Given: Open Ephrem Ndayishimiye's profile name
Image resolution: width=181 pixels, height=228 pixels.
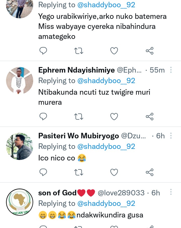Looking at the screenshot, I should pyautogui.click(x=76, y=70).
